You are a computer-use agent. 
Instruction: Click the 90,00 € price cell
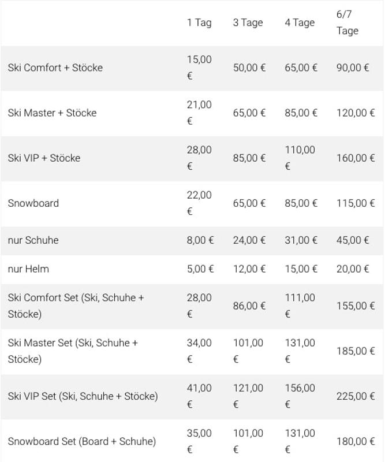coord(353,68)
